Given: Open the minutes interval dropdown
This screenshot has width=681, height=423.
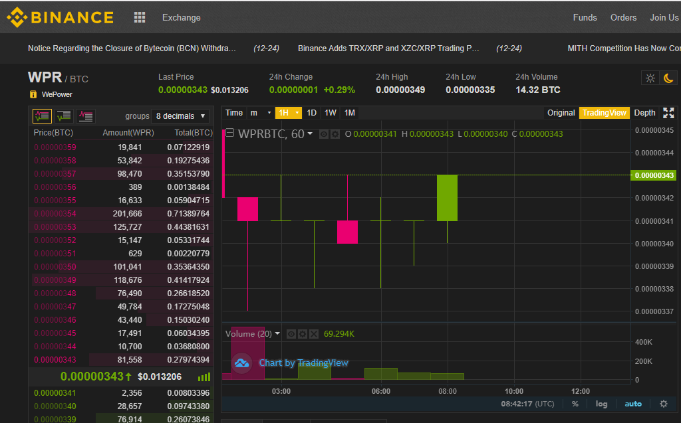Looking at the screenshot, I should 261,113.
